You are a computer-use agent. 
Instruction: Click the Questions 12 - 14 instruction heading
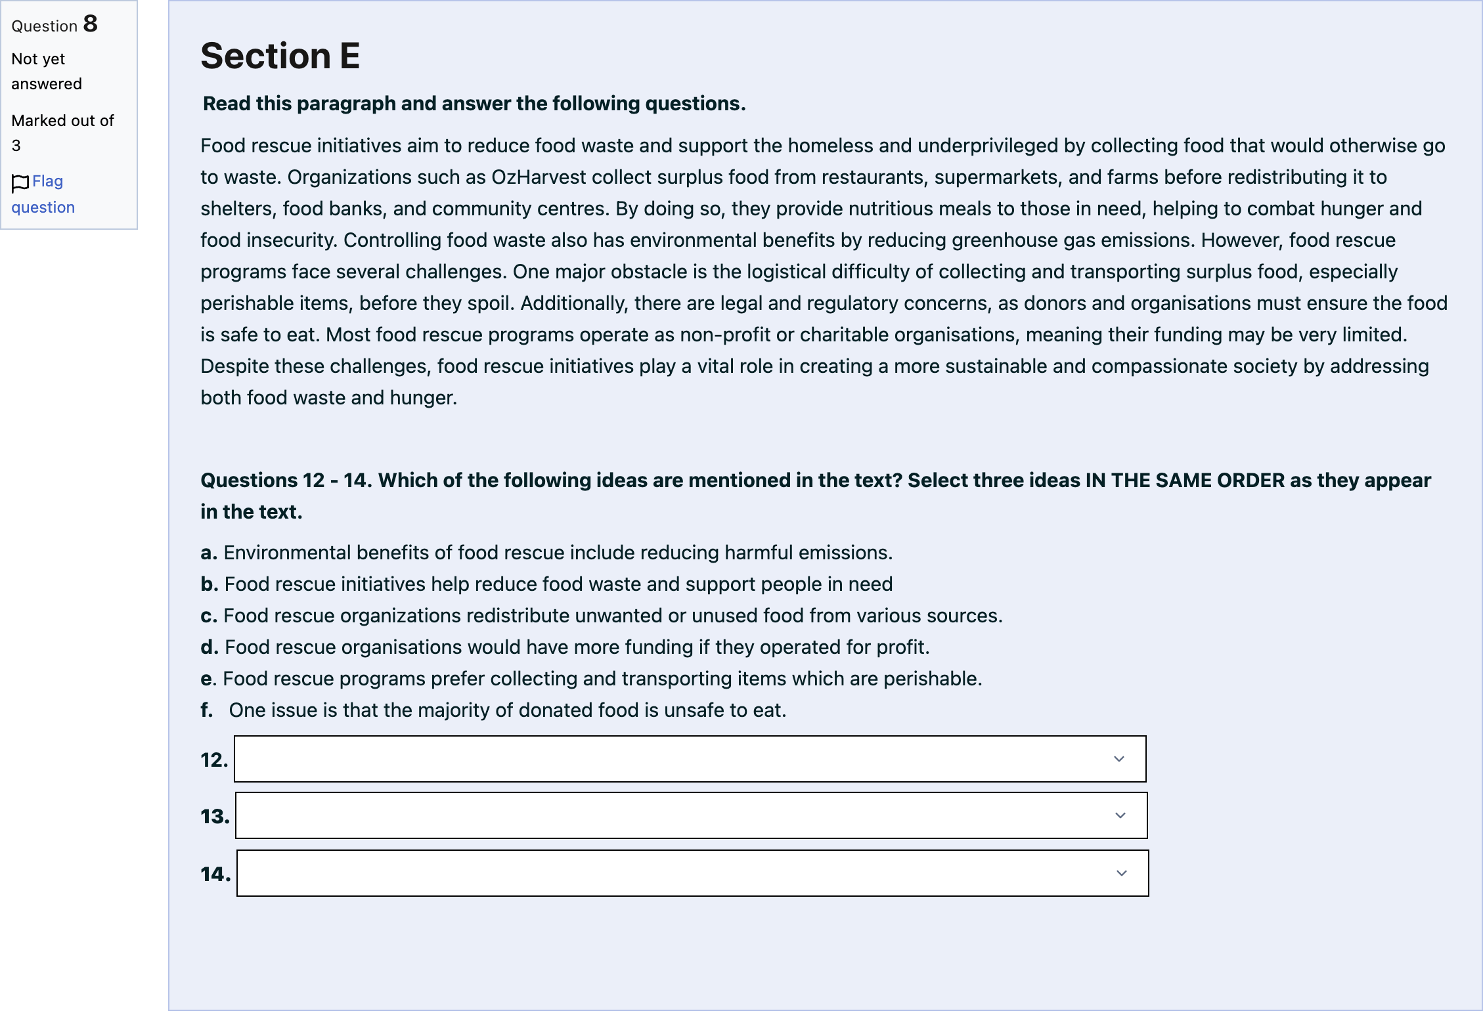point(816,496)
